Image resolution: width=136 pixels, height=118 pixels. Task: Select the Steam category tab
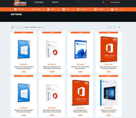tap(36, 9)
